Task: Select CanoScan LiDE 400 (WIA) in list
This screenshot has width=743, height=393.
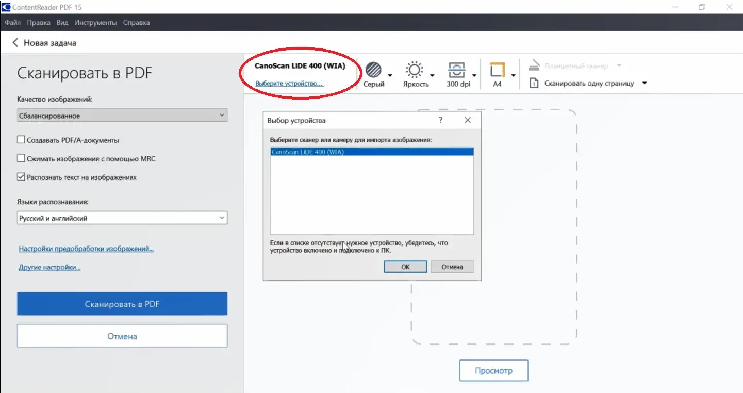Action: 372,152
